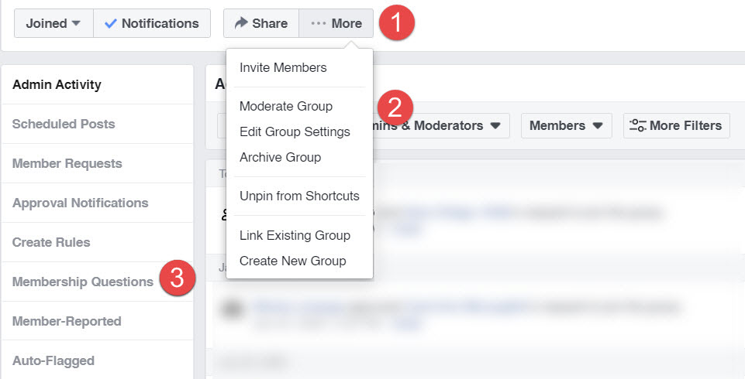
Task: Choose Moderate Group menu item
Action: tap(286, 106)
